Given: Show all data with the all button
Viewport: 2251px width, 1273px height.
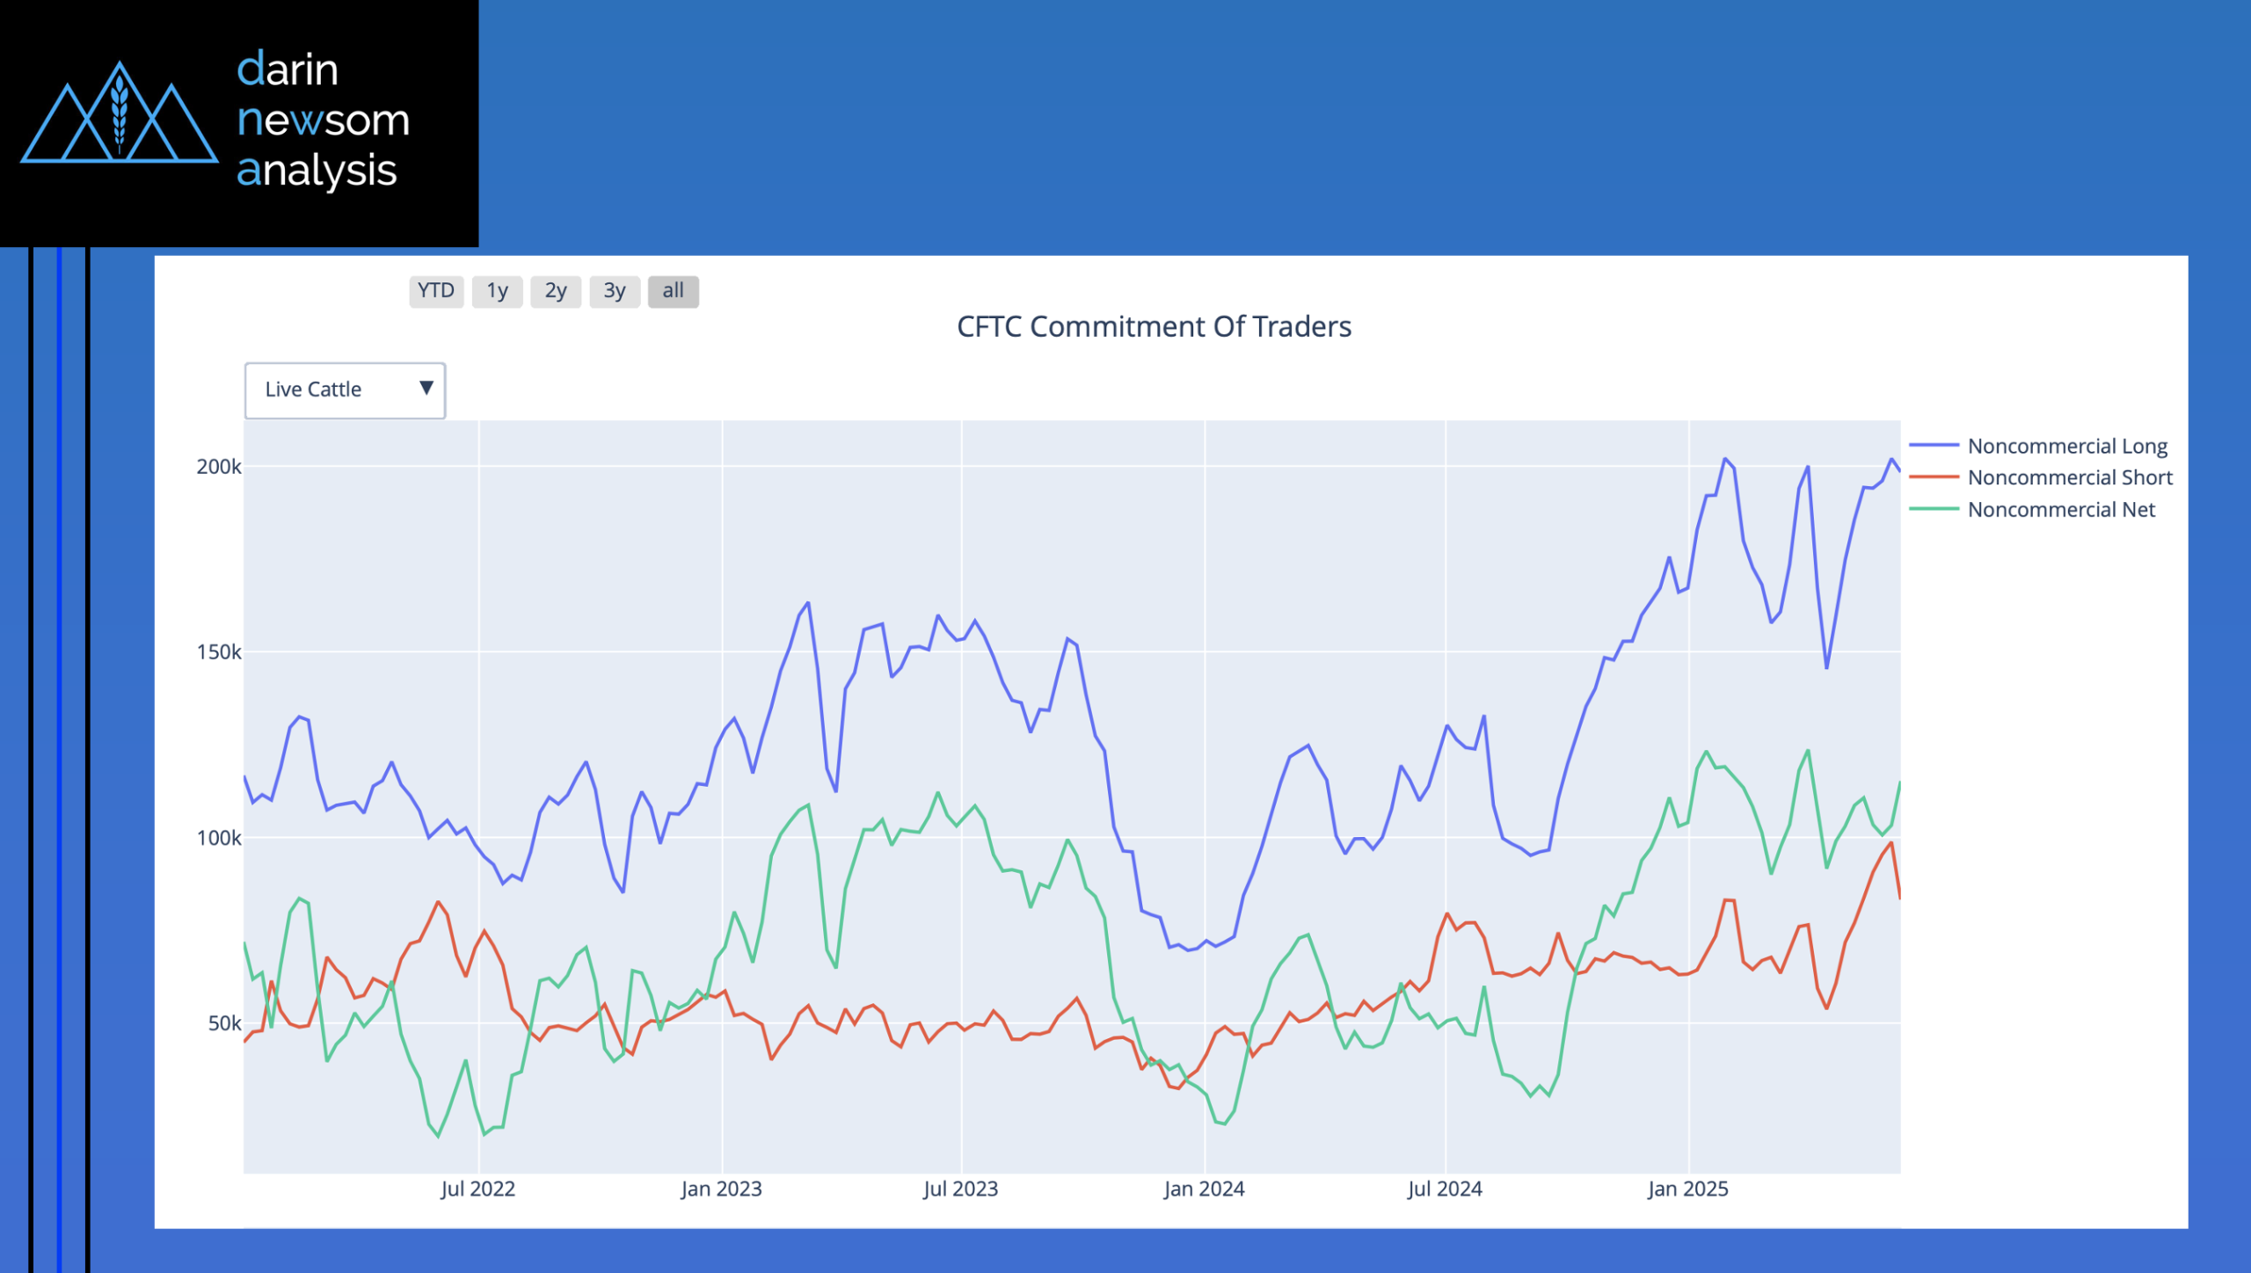Looking at the screenshot, I should pyautogui.click(x=673, y=291).
